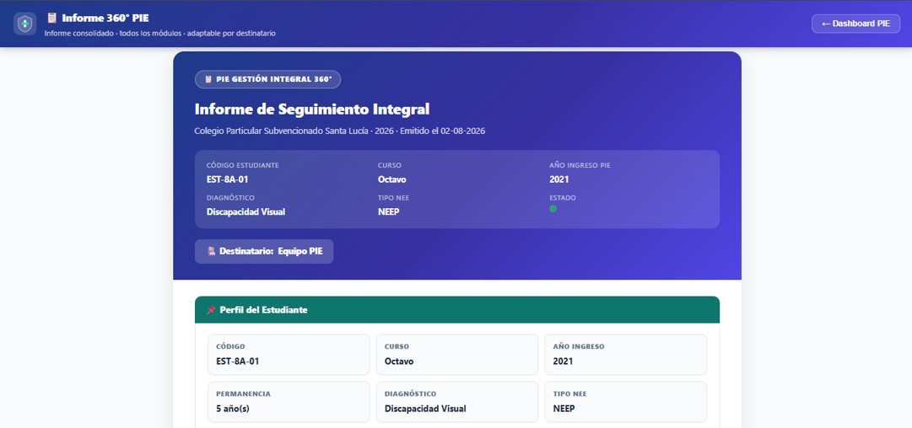Click the Curso card showing Octavo
912x428 pixels.
pyautogui.click(x=457, y=354)
